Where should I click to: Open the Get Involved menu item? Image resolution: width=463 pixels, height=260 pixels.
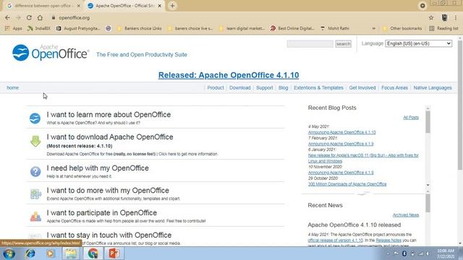[x=362, y=88]
